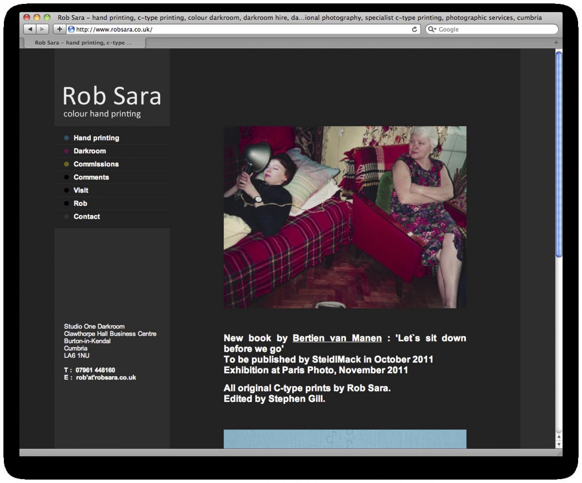Select the Visit navigation link
582x483 pixels.
(81, 190)
